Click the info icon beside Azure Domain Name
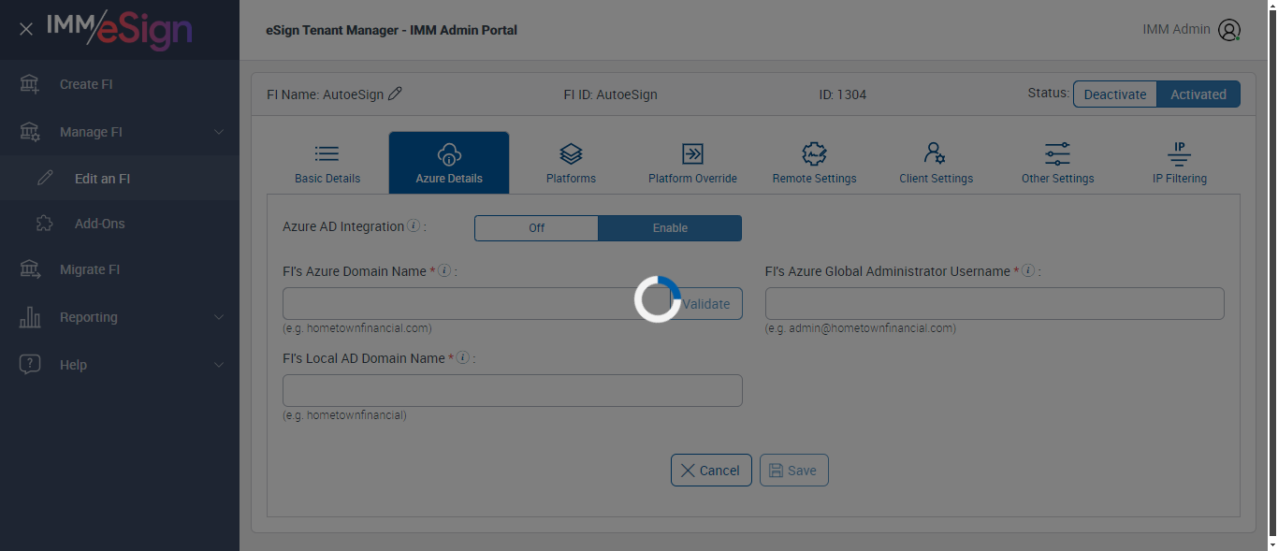The width and height of the screenshot is (1278, 551). click(x=444, y=271)
